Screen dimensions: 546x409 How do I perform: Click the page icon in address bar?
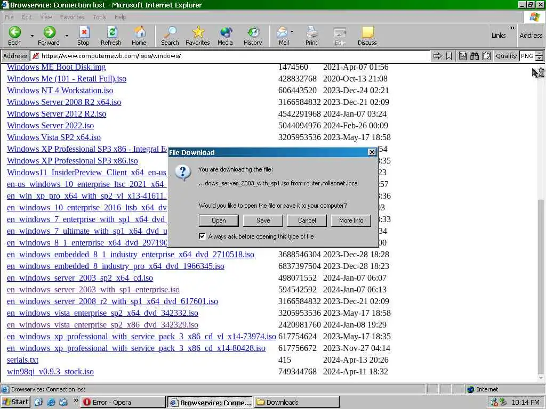pyautogui.click(x=35, y=55)
